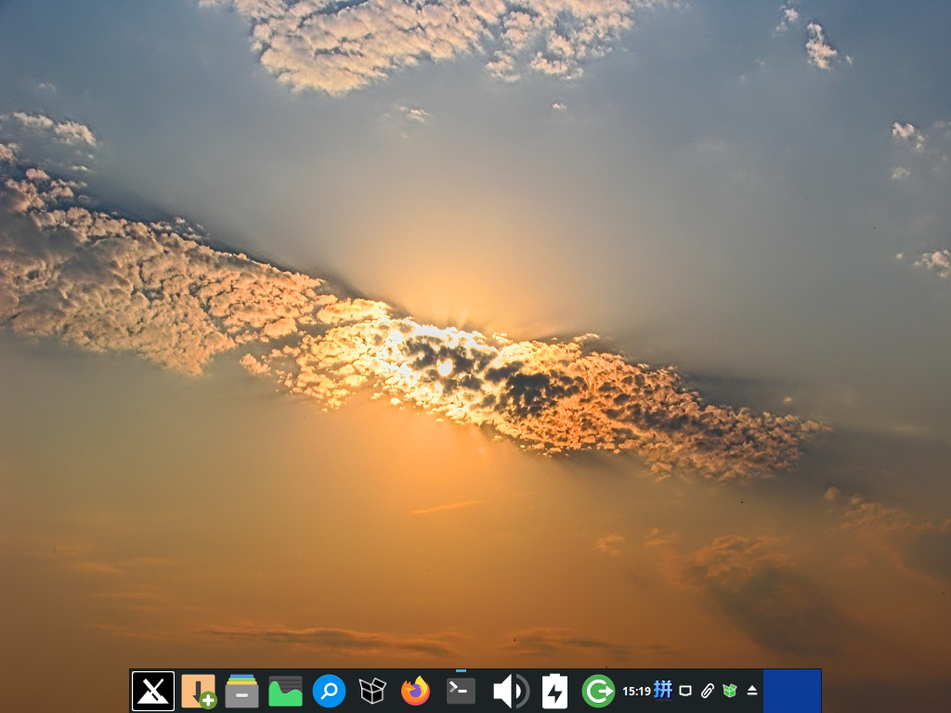The height and width of the screenshot is (713, 951).
Task: Open the terminal emulator icon
Action: click(461, 691)
